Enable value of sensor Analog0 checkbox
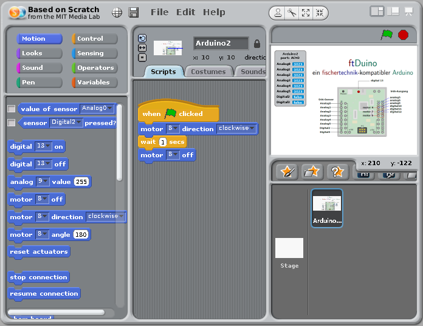 (11, 109)
